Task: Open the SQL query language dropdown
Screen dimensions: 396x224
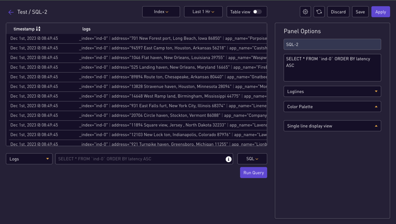Action: click(252, 159)
